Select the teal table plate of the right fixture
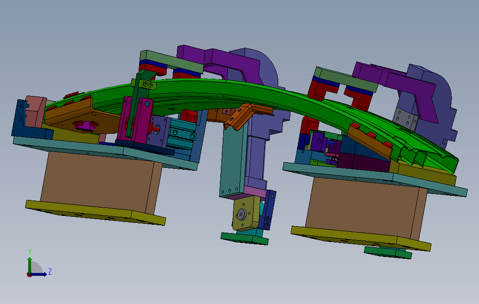Viewport: 479px width, 304px height. (x=375, y=179)
